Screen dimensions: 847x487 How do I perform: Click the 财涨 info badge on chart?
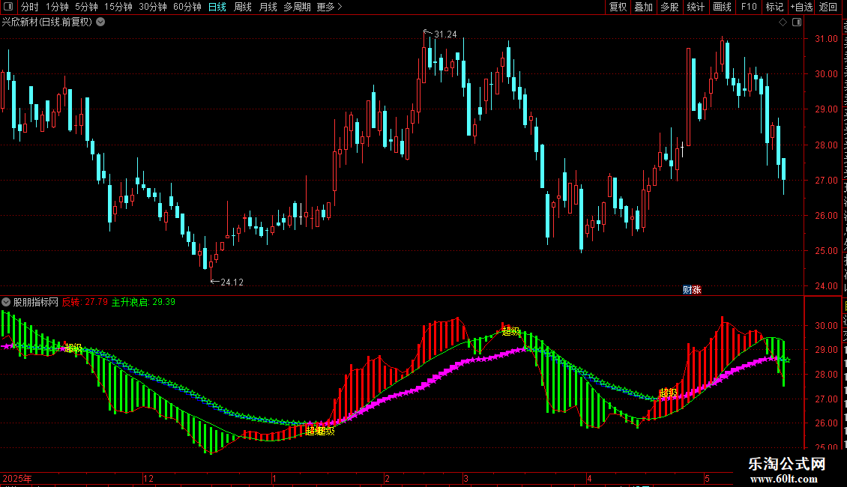point(692,290)
